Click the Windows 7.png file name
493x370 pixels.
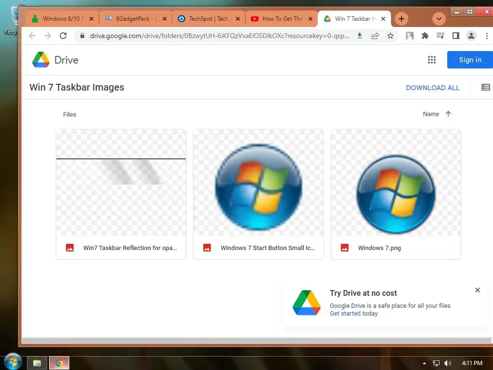[379, 248]
